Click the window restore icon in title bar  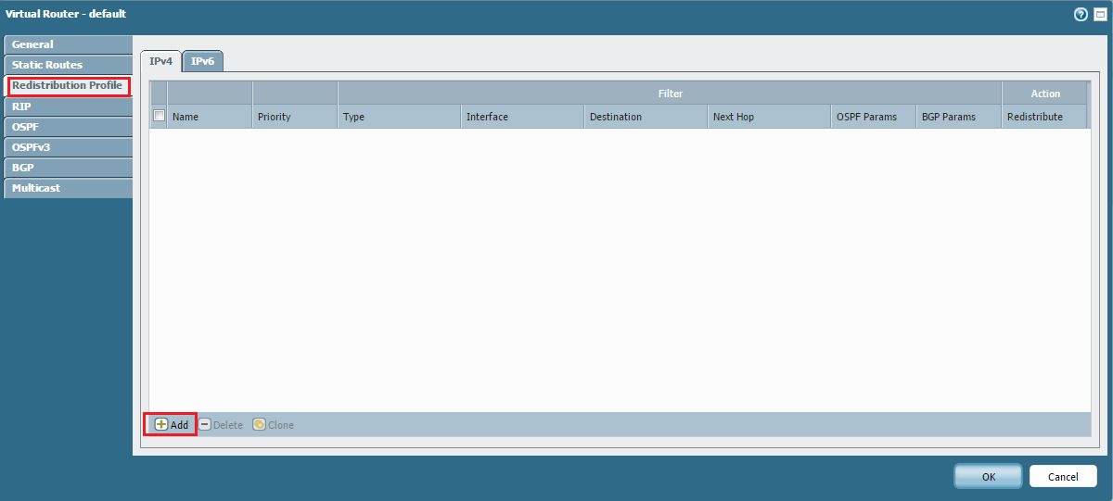click(1098, 15)
